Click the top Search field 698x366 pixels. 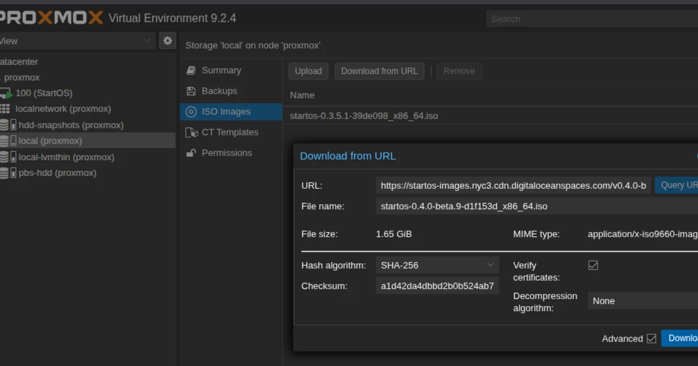[x=592, y=19]
